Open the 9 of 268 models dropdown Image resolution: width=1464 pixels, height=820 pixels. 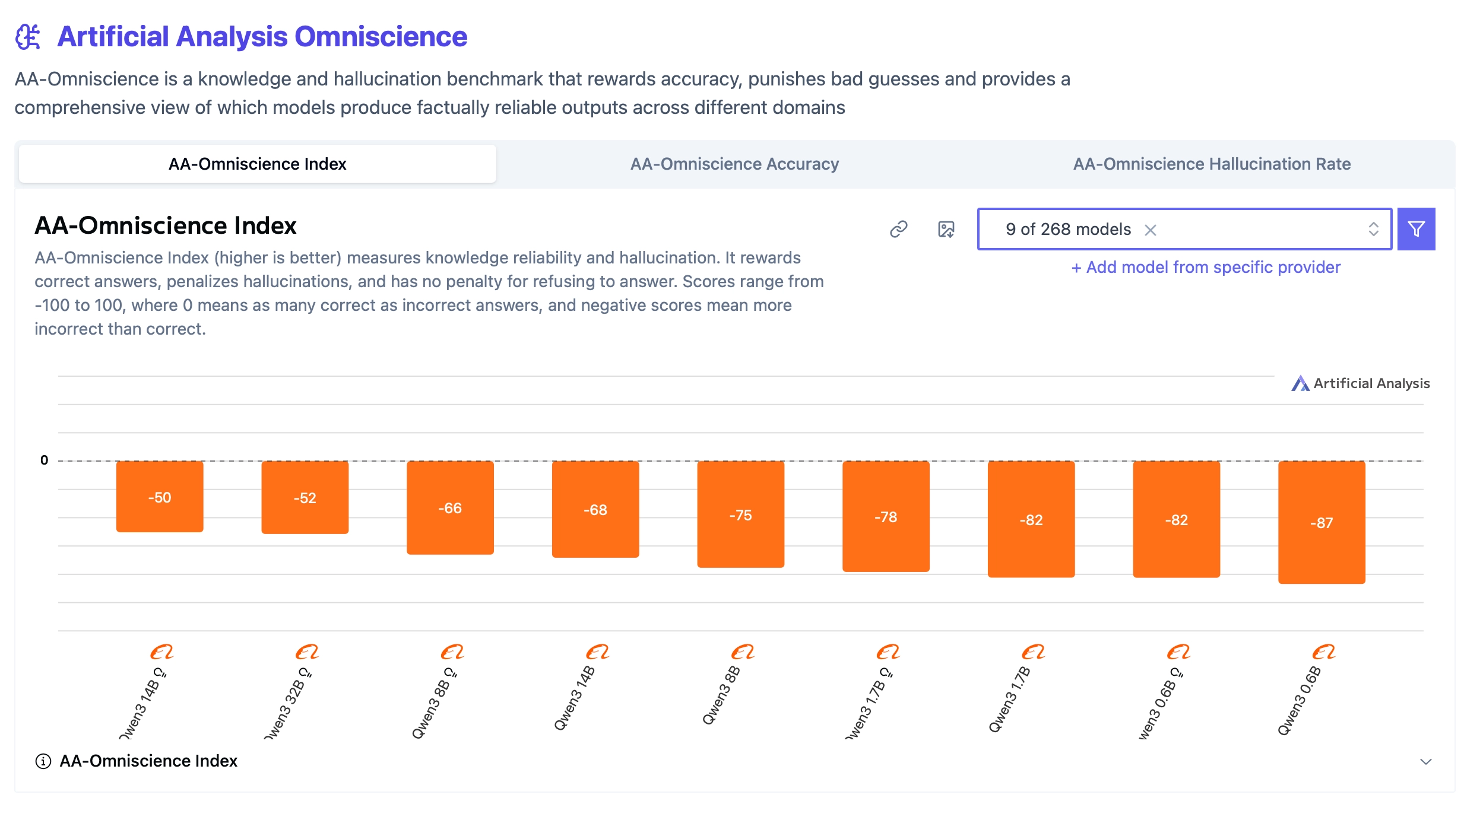[1184, 229]
